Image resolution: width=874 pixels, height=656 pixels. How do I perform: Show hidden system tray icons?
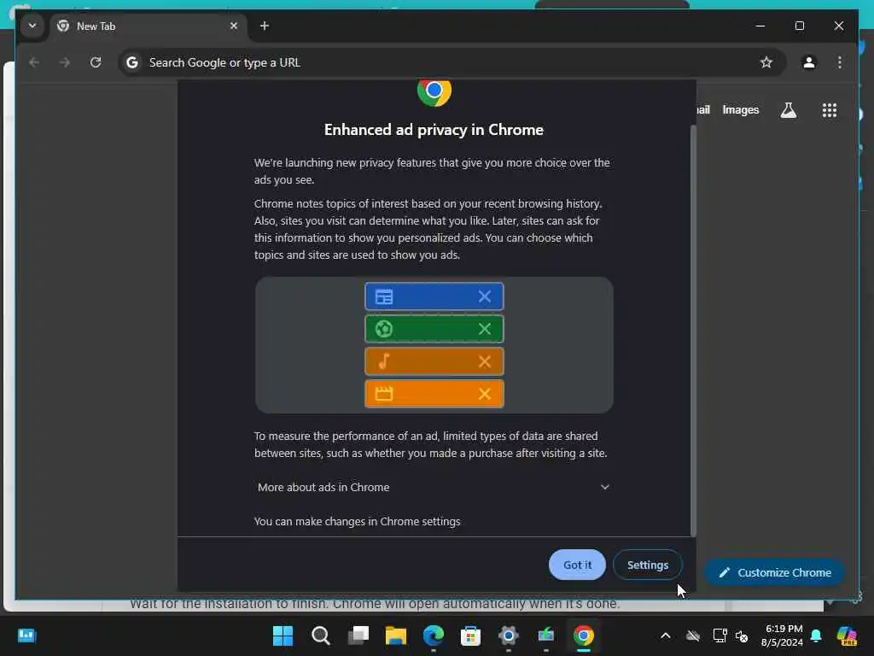[666, 635]
